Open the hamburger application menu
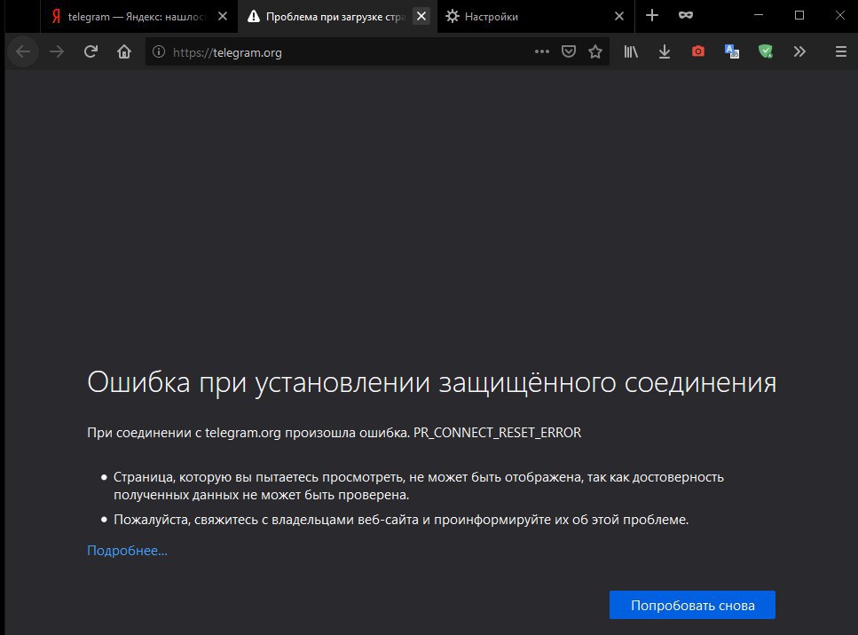The width and height of the screenshot is (858, 635). [x=841, y=51]
